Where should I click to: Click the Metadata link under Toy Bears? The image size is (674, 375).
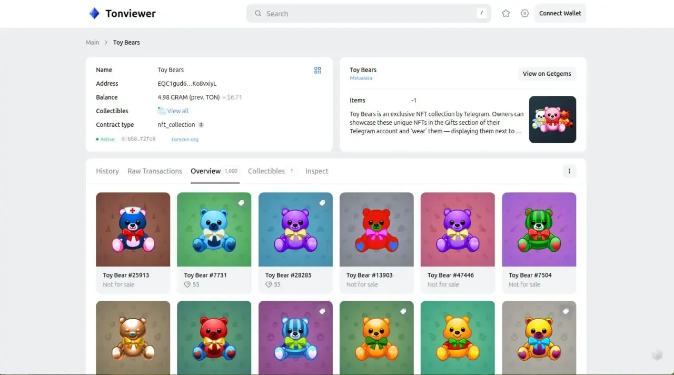[x=361, y=78]
